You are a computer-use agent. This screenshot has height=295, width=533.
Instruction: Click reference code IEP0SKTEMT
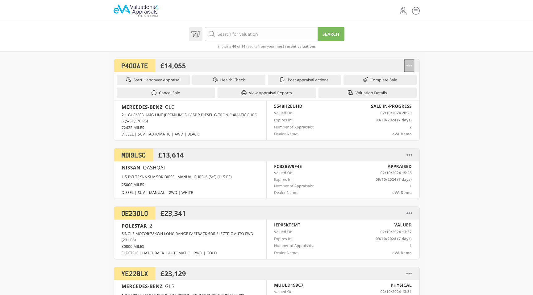pos(287,225)
